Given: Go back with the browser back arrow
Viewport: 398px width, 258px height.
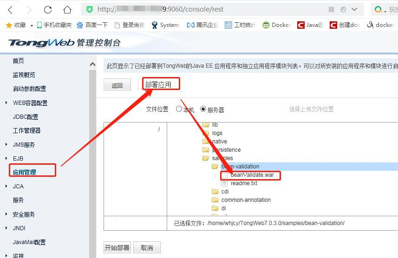Looking at the screenshot, I should point(10,10).
